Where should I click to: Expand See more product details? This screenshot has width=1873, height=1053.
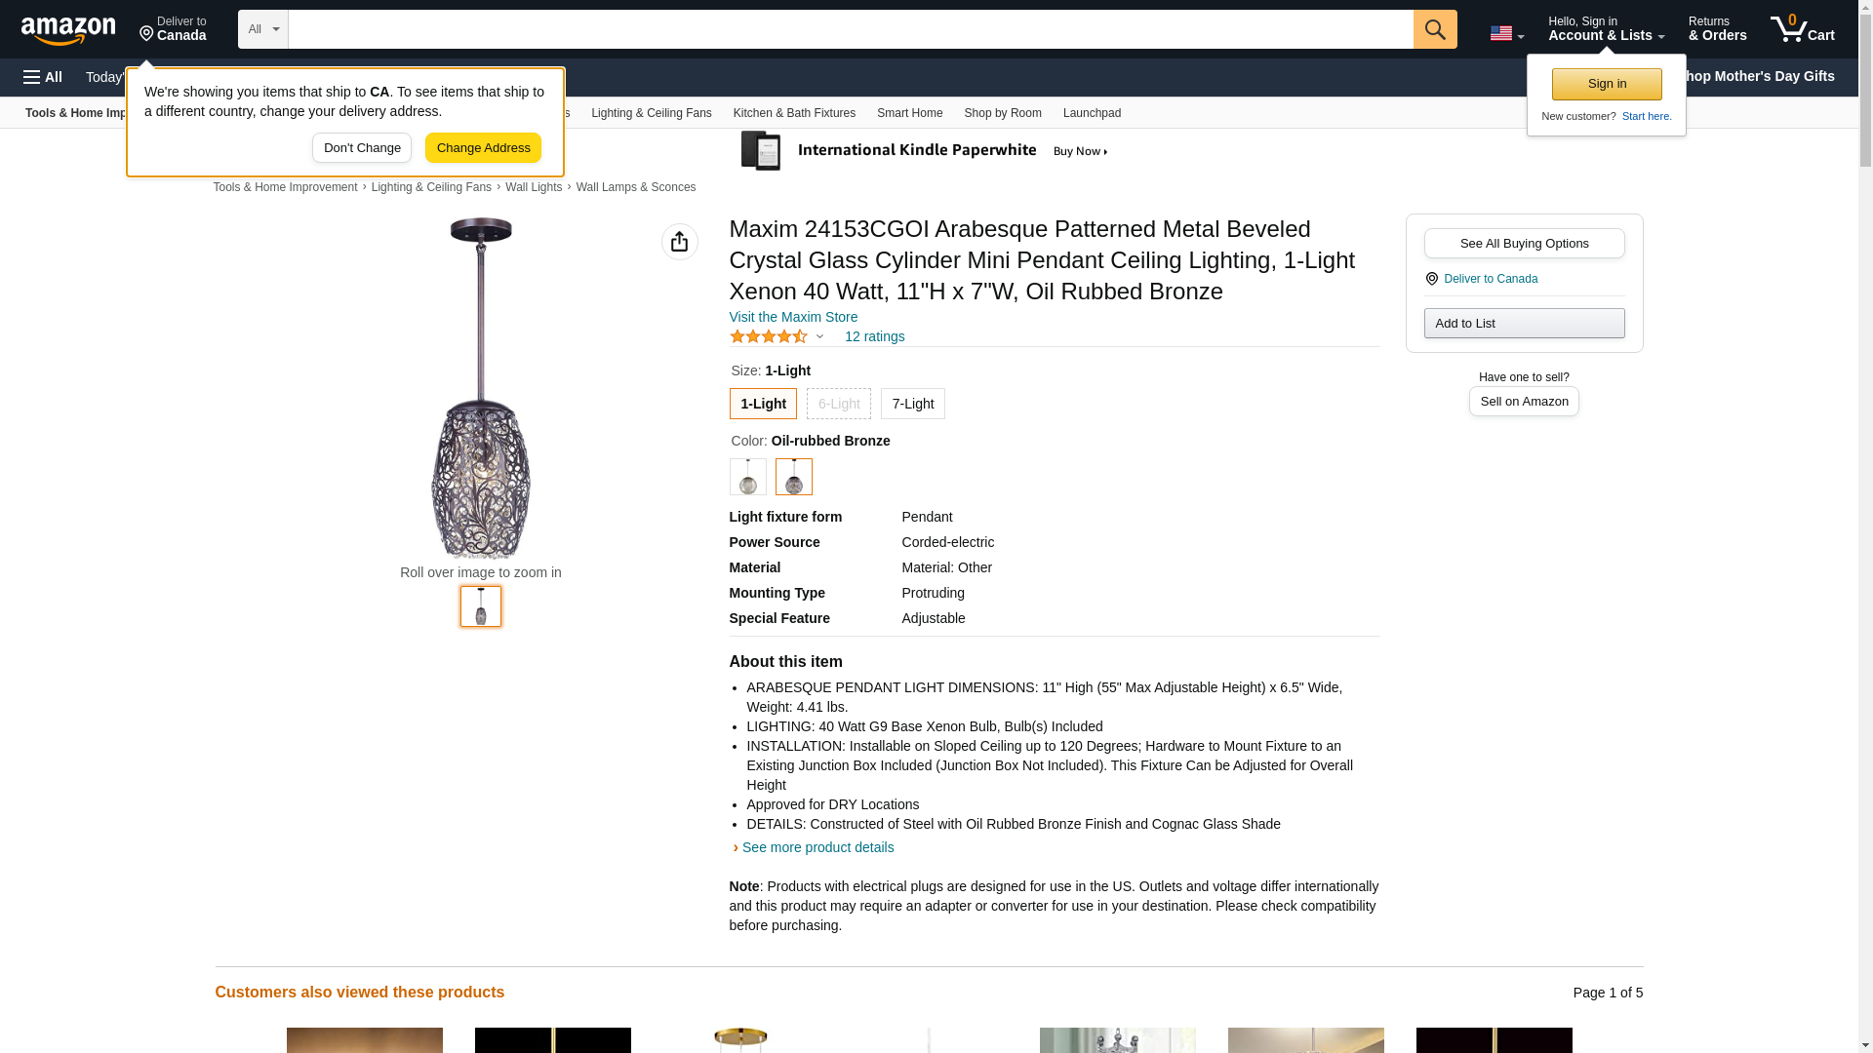coord(817,847)
